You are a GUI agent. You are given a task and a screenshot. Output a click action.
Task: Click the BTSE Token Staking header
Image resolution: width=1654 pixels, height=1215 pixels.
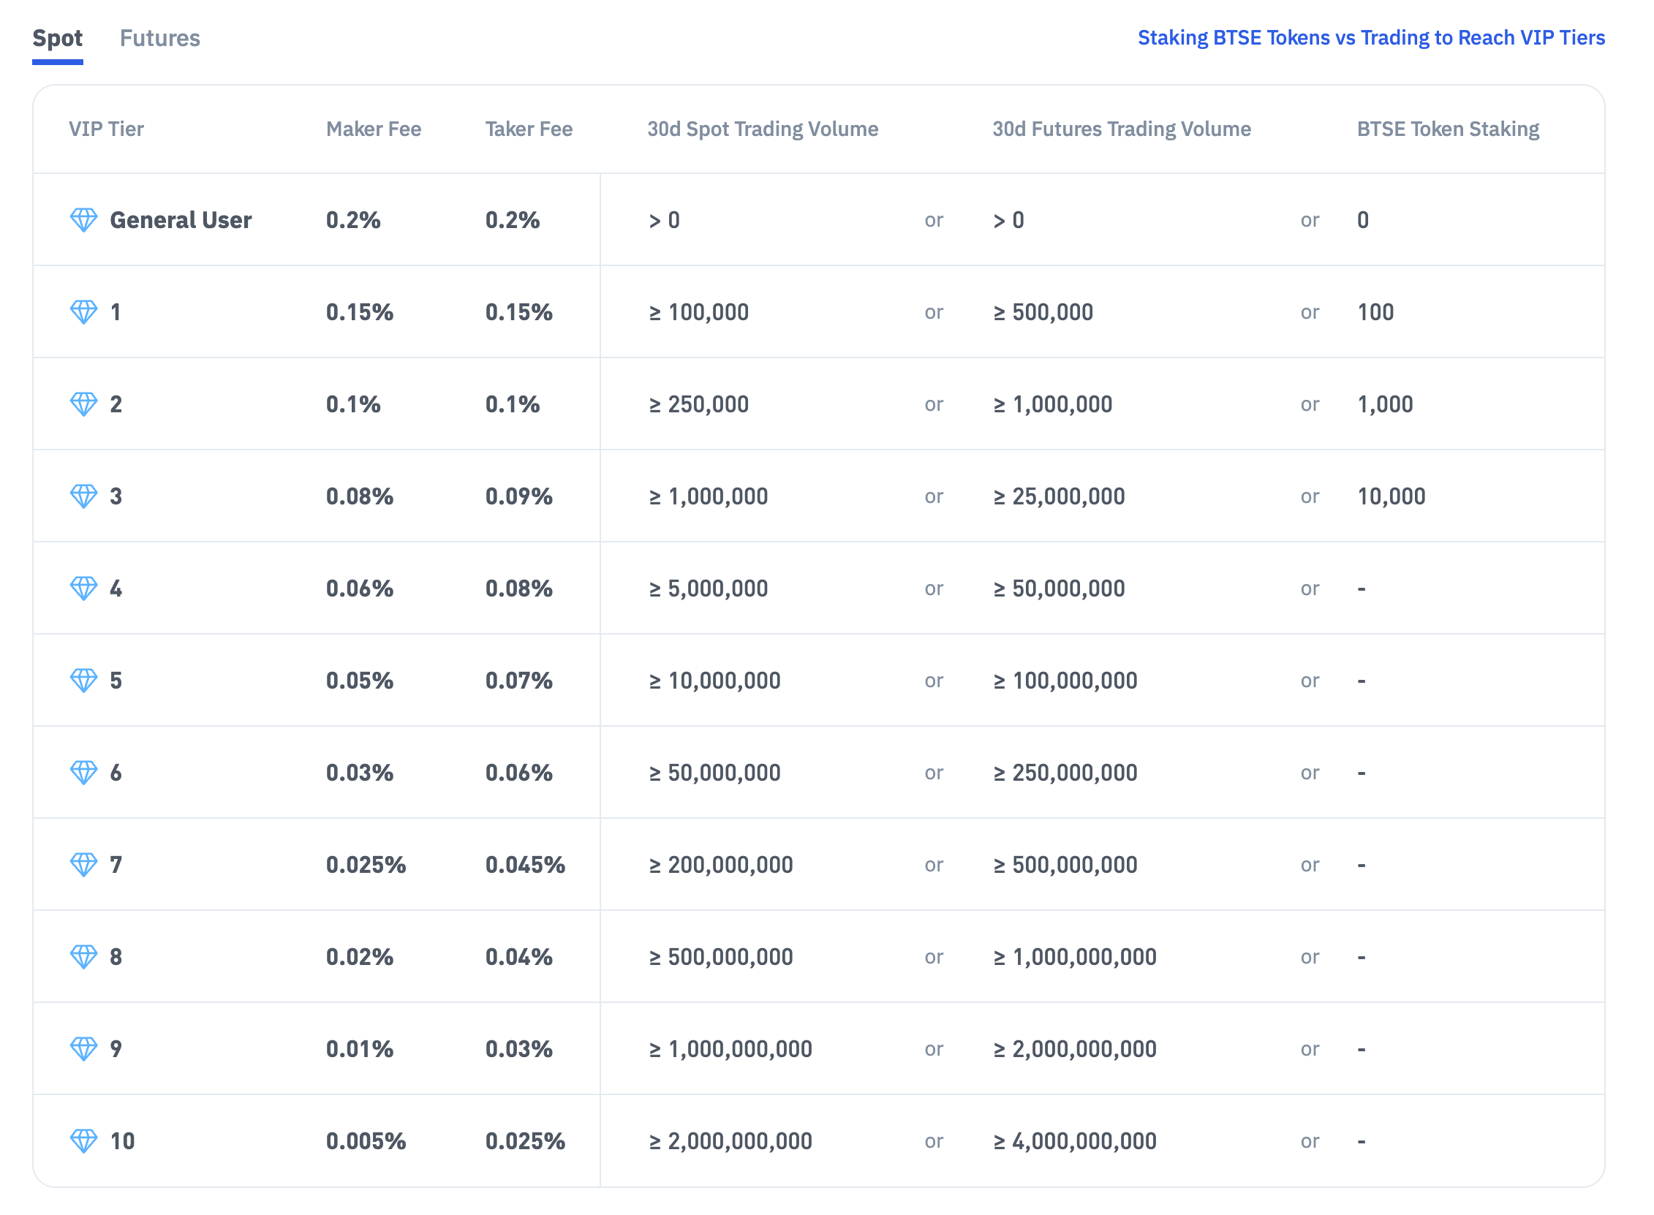1446,129
